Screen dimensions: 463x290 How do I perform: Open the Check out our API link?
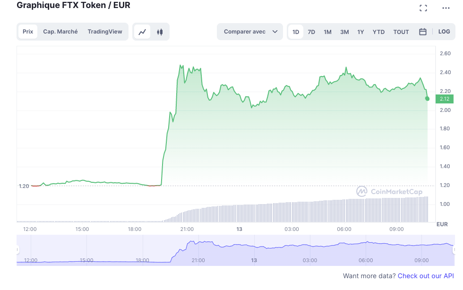click(x=426, y=276)
